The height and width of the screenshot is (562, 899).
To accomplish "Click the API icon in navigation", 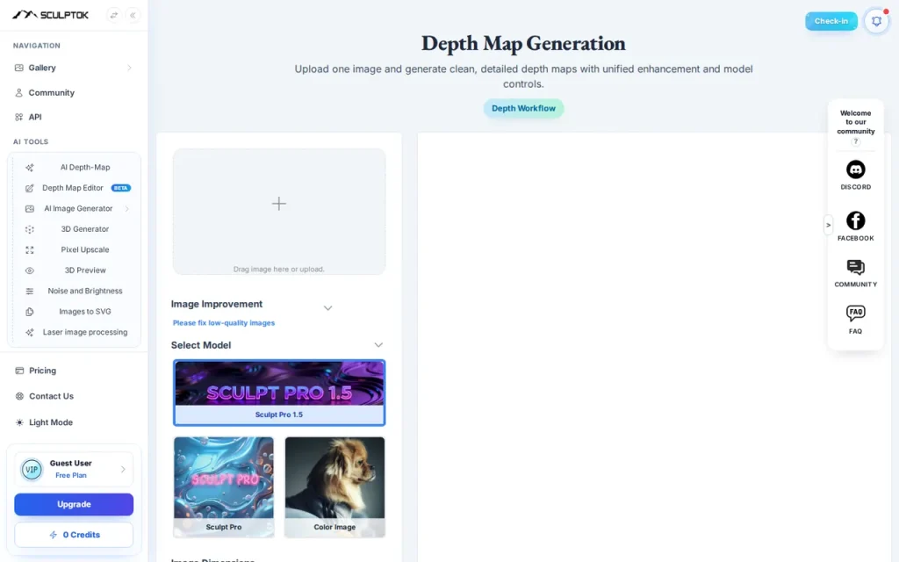I will [x=19, y=117].
